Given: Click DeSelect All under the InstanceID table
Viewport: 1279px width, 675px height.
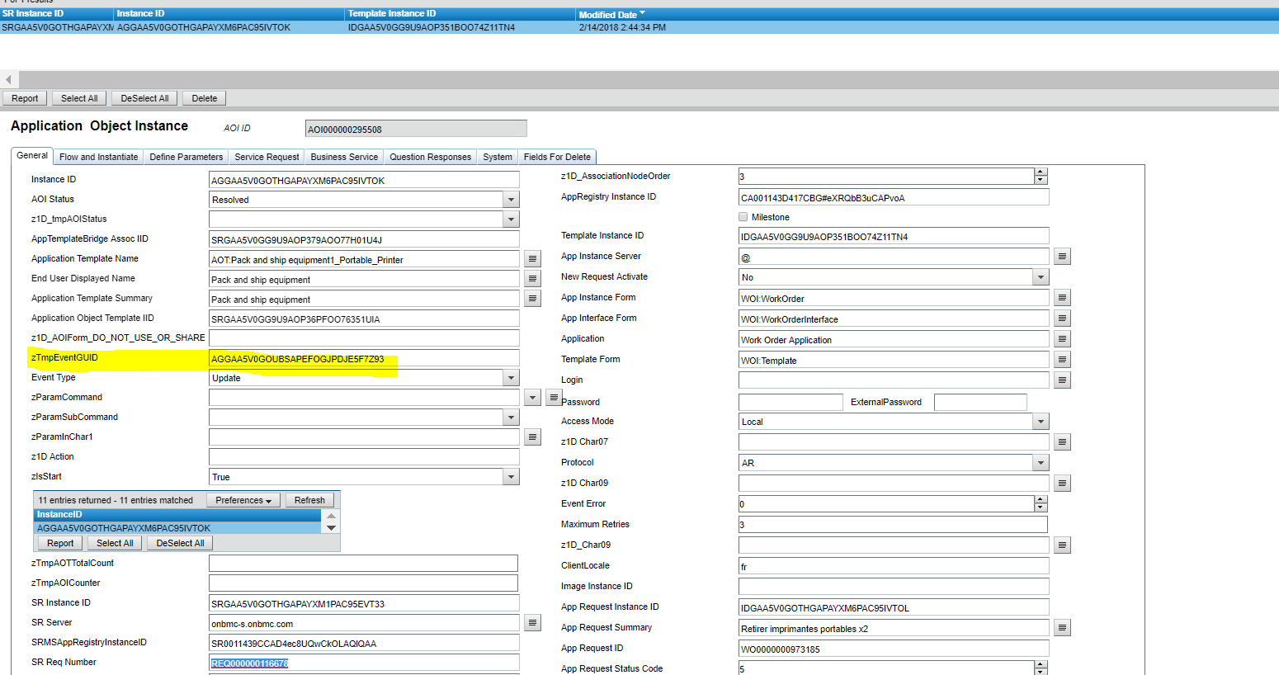Looking at the screenshot, I should (x=180, y=543).
